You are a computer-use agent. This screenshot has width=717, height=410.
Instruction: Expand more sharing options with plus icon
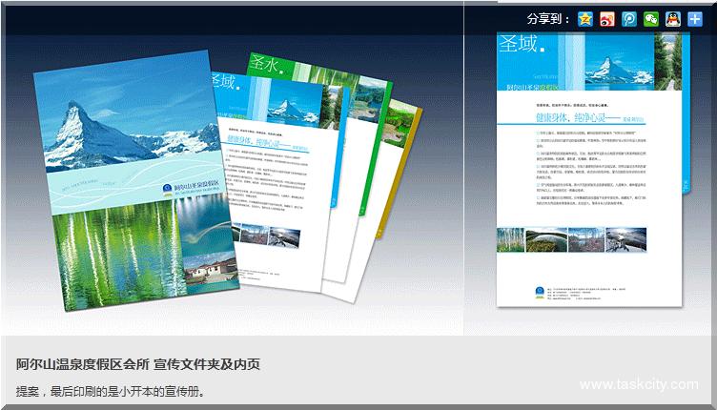click(x=695, y=19)
